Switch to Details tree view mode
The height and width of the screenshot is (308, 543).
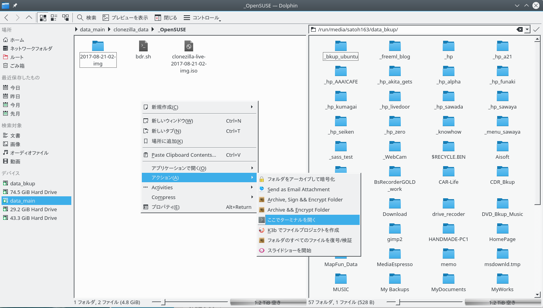point(65,18)
